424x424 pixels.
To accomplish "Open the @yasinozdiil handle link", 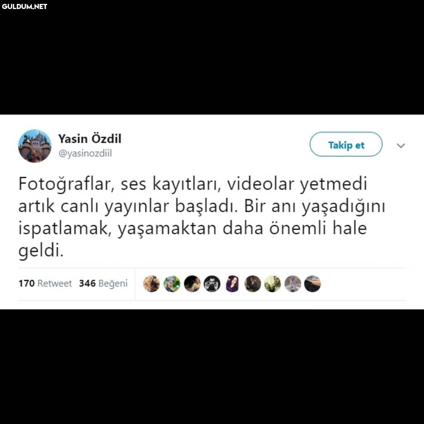I will point(85,154).
